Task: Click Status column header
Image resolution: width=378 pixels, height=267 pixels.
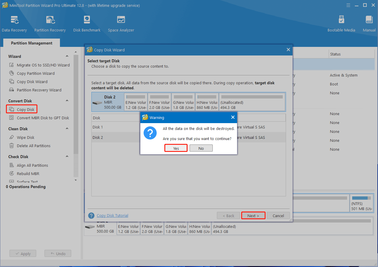Action: click(352, 54)
